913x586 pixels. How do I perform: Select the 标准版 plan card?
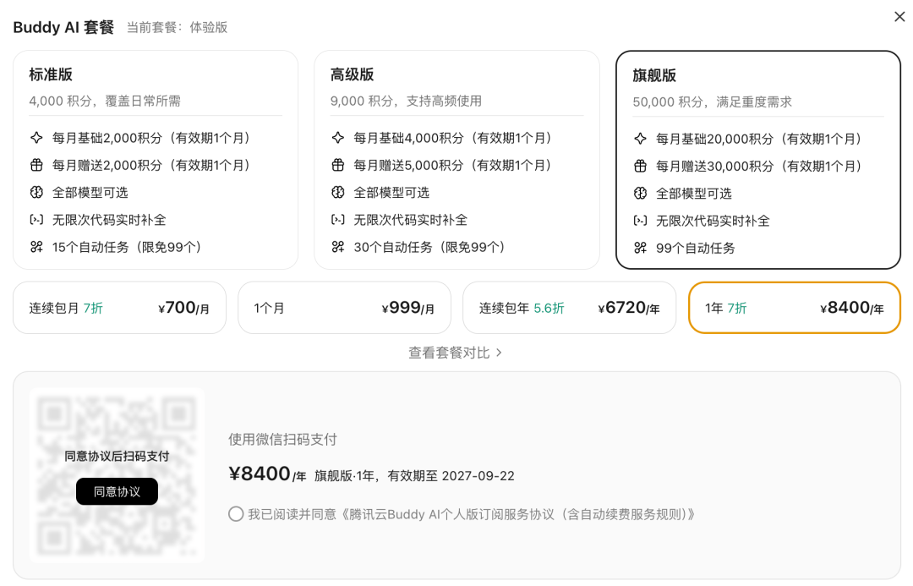(156, 160)
